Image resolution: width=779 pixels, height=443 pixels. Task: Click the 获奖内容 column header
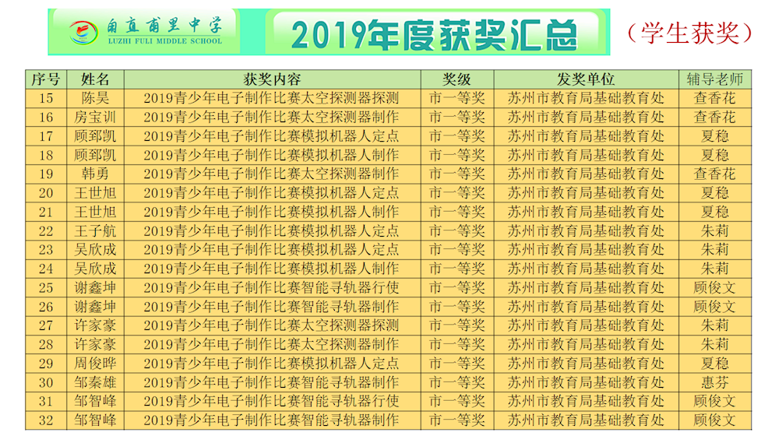[x=272, y=79]
